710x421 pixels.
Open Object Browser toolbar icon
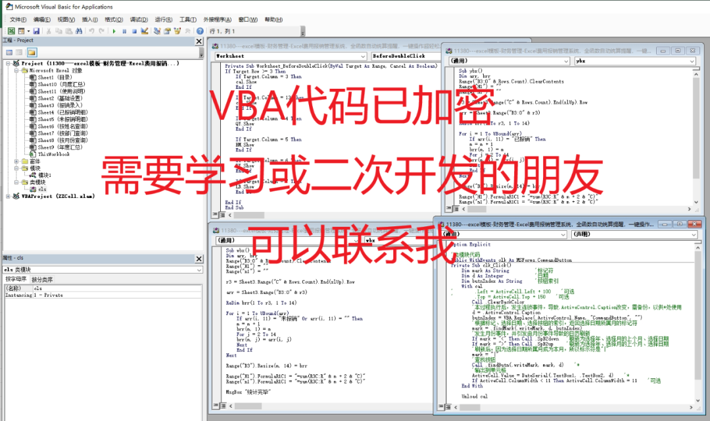coord(177,32)
